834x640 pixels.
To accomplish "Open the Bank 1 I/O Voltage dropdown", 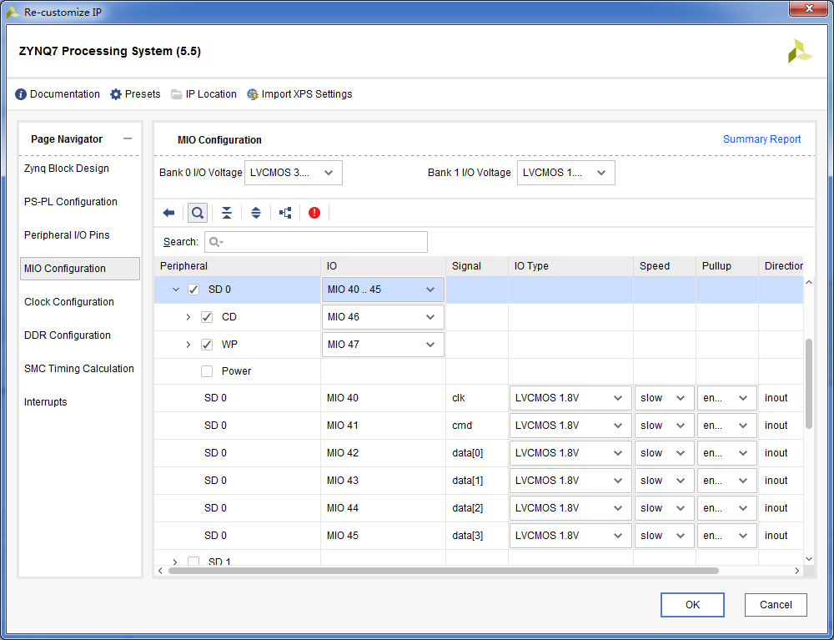I will coord(566,173).
